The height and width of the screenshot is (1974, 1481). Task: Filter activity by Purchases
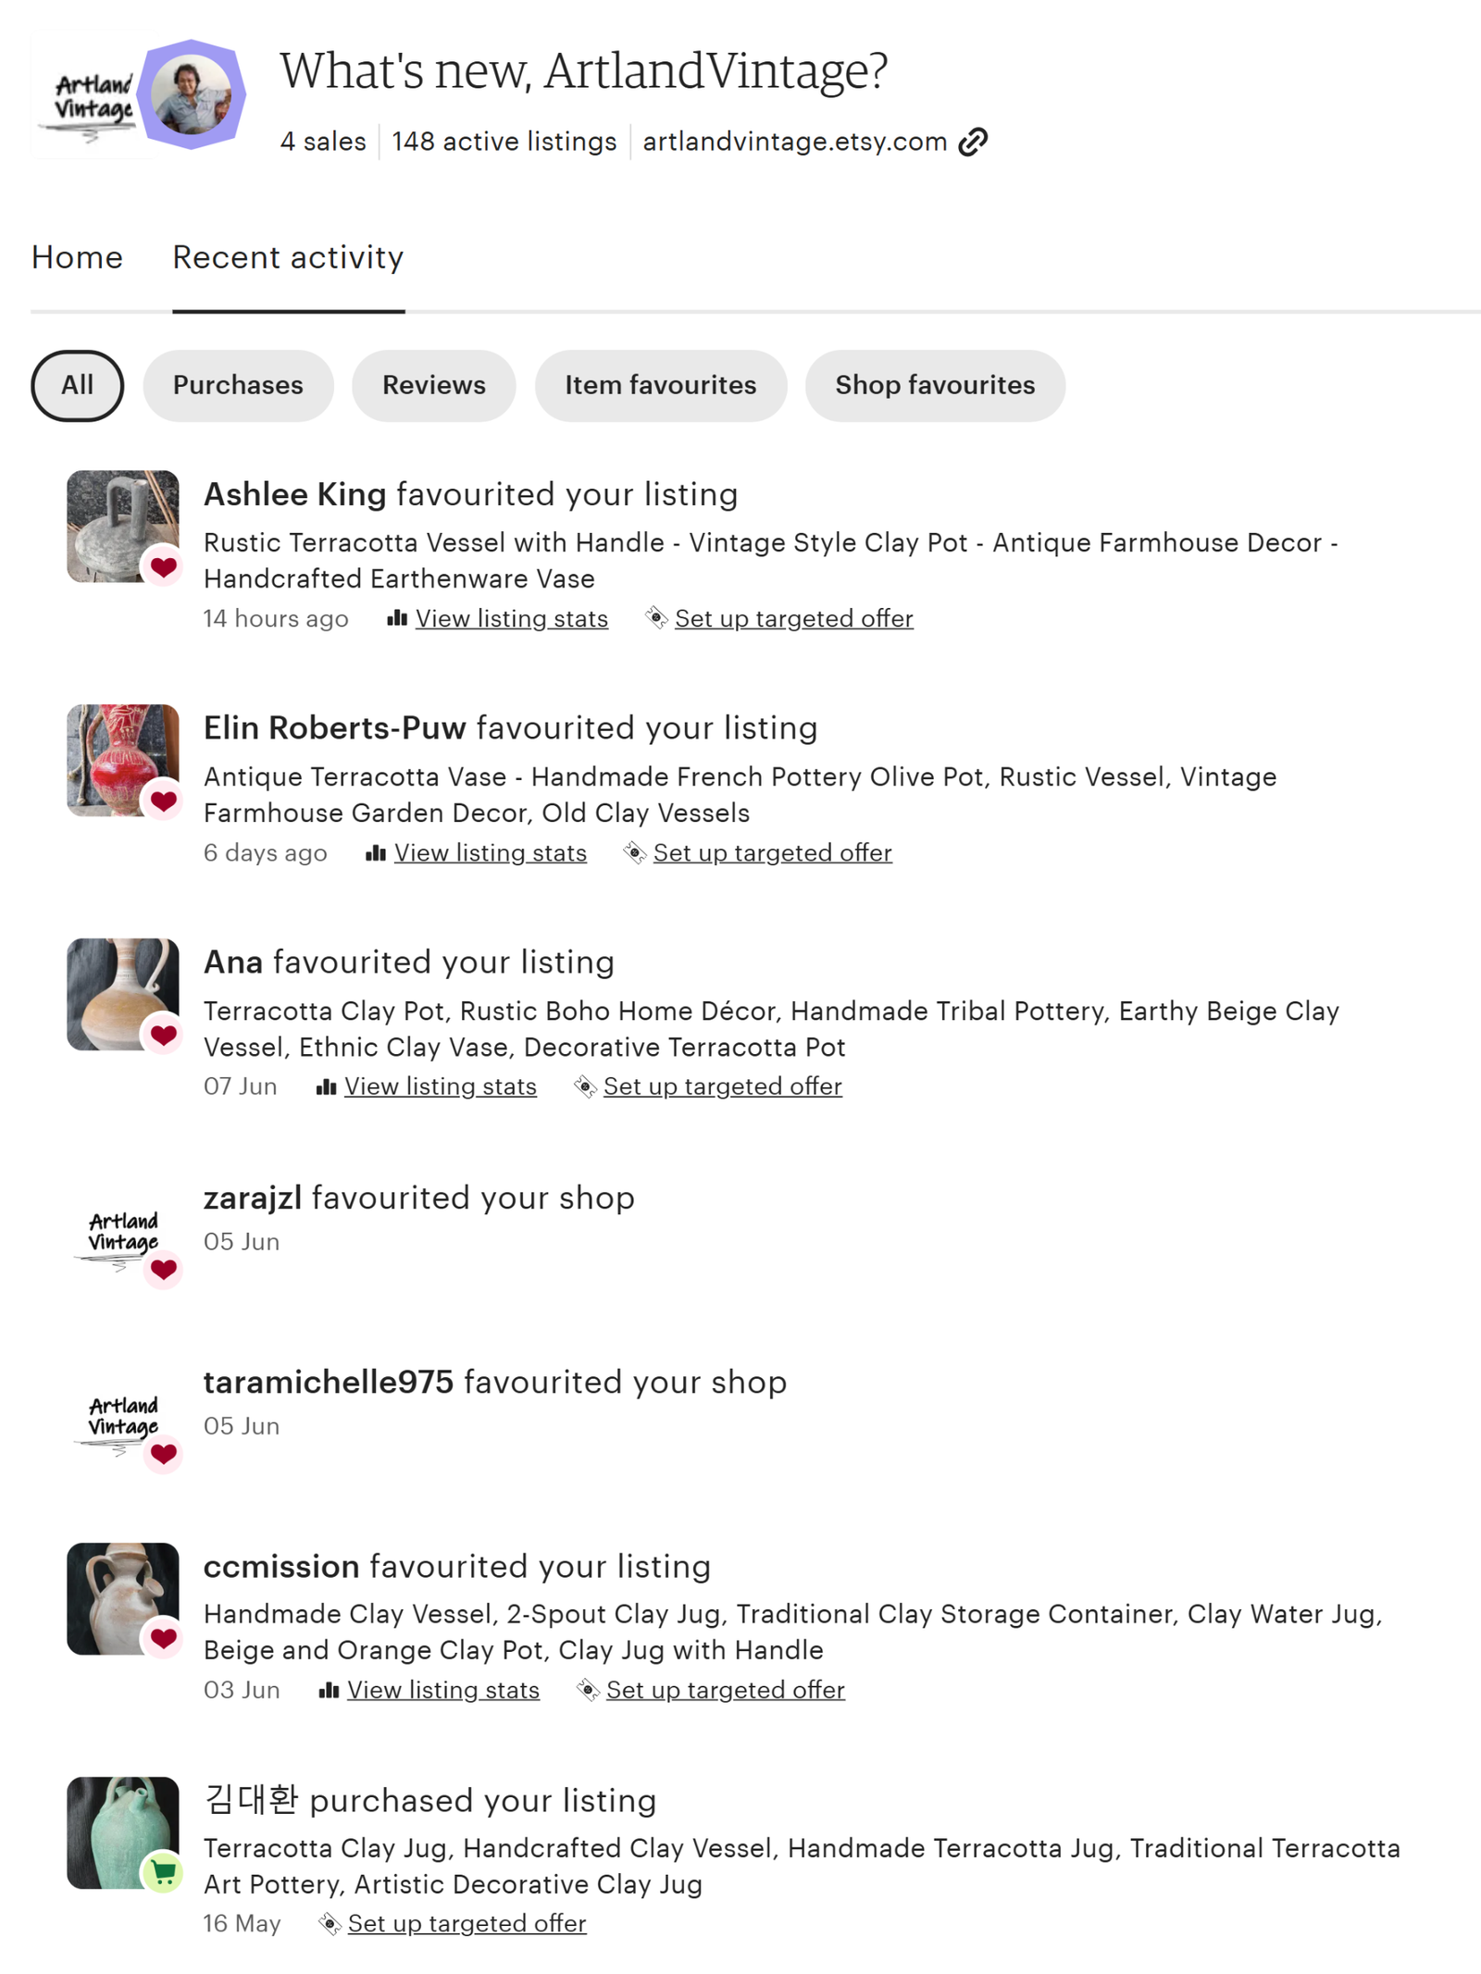(x=238, y=385)
